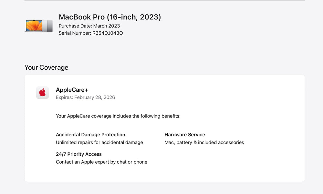Select the AppleCare+ plan title
Image resolution: width=323 pixels, height=194 pixels.
[72, 90]
